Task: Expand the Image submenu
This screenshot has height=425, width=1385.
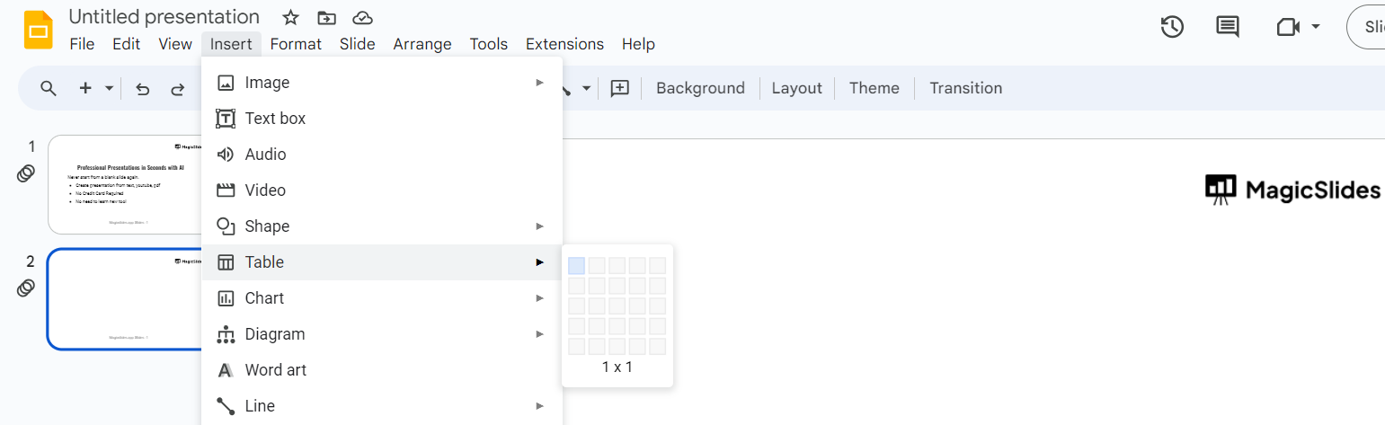Action: [x=539, y=83]
